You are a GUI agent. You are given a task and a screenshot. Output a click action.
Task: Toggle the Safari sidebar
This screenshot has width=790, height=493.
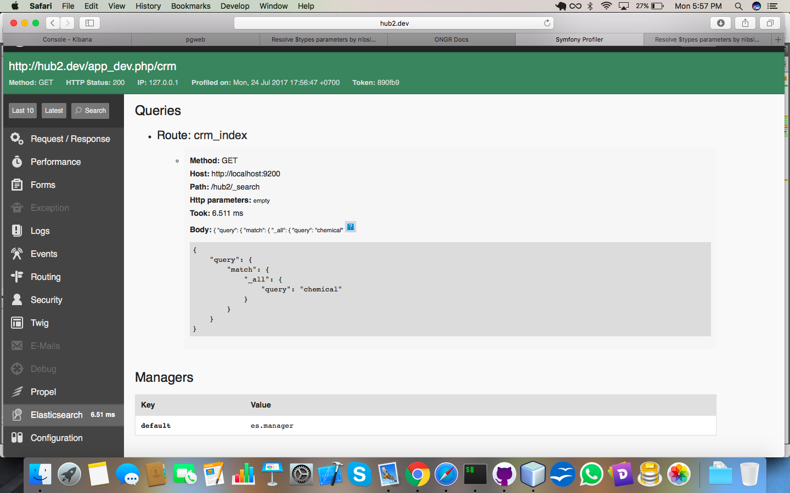89,23
